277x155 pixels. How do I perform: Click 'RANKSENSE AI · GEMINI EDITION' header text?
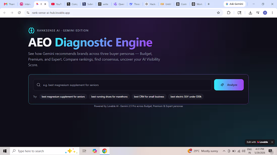pyautogui.click(x=63, y=30)
